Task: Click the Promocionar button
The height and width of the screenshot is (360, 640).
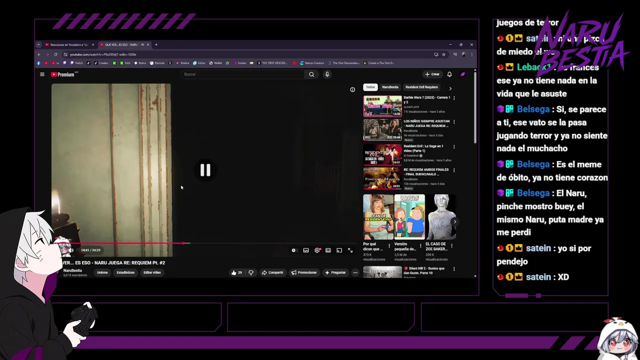Action: point(304,272)
